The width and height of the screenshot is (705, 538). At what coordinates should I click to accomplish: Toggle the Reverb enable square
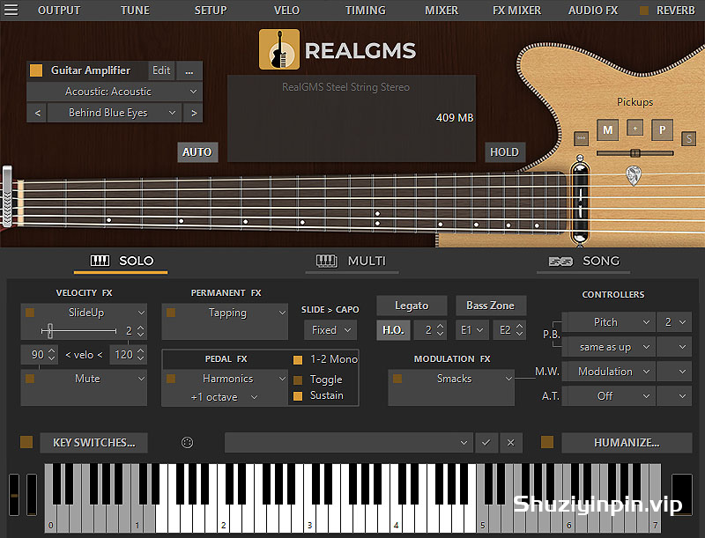(644, 11)
